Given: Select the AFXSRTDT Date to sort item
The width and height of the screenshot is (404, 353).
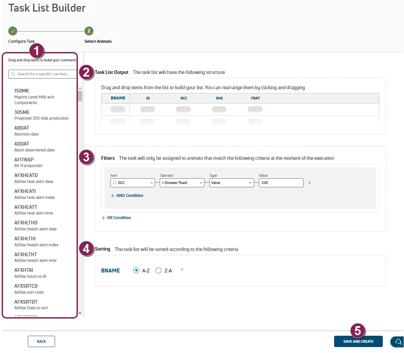Looking at the screenshot, I should pos(31,305).
